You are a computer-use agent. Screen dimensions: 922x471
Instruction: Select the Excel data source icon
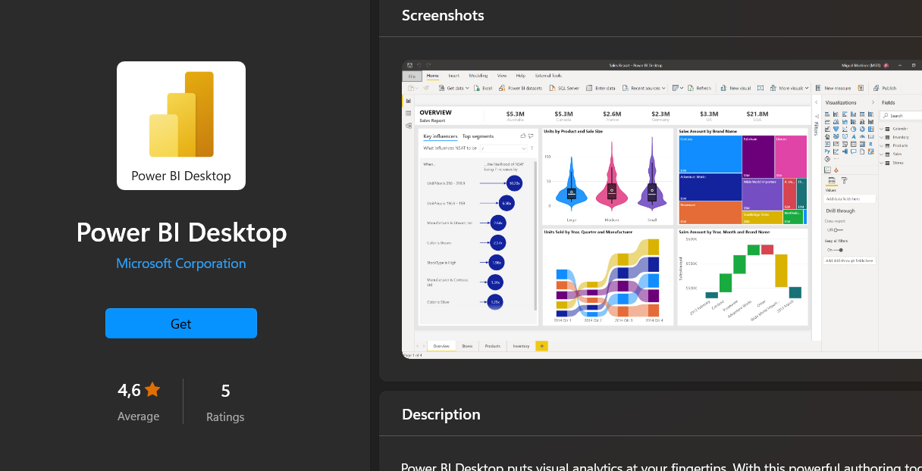pyautogui.click(x=478, y=88)
